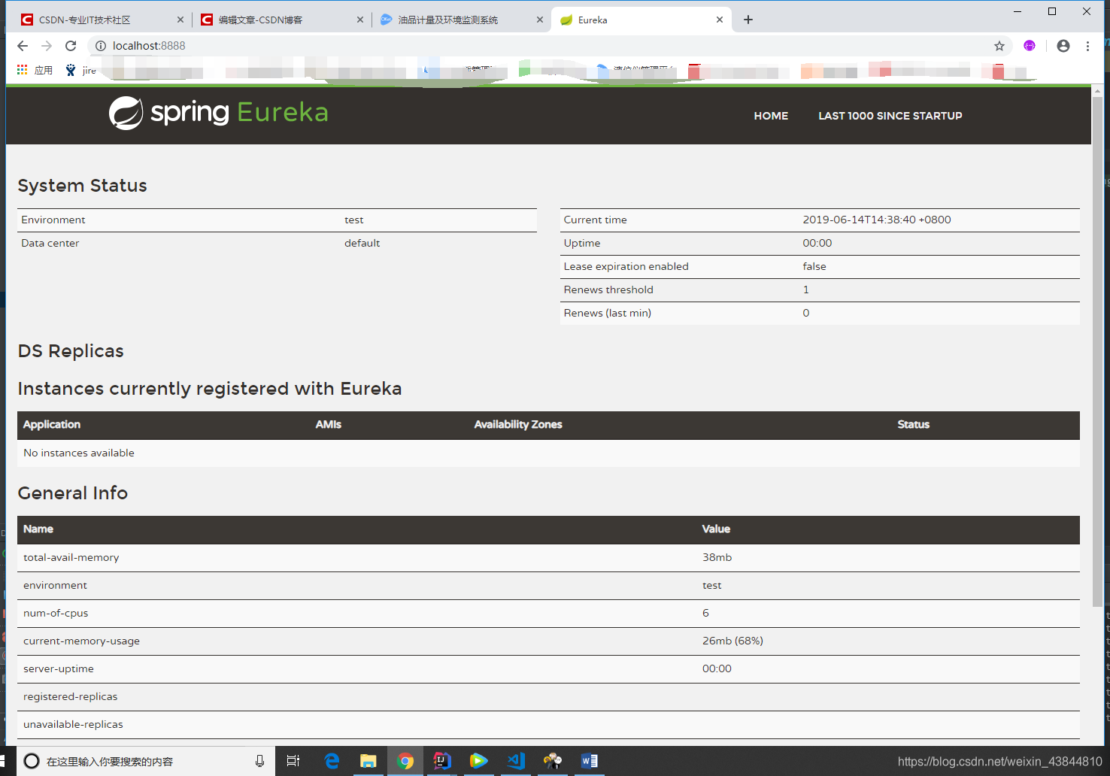Click the 26mb (68%) value
This screenshot has width=1110, height=776.
tap(732, 641)
